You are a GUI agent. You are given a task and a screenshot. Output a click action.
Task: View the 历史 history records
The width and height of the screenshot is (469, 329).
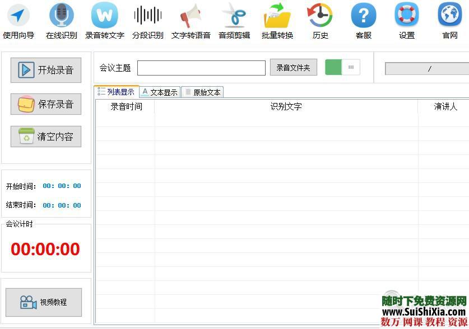(319, 20)
